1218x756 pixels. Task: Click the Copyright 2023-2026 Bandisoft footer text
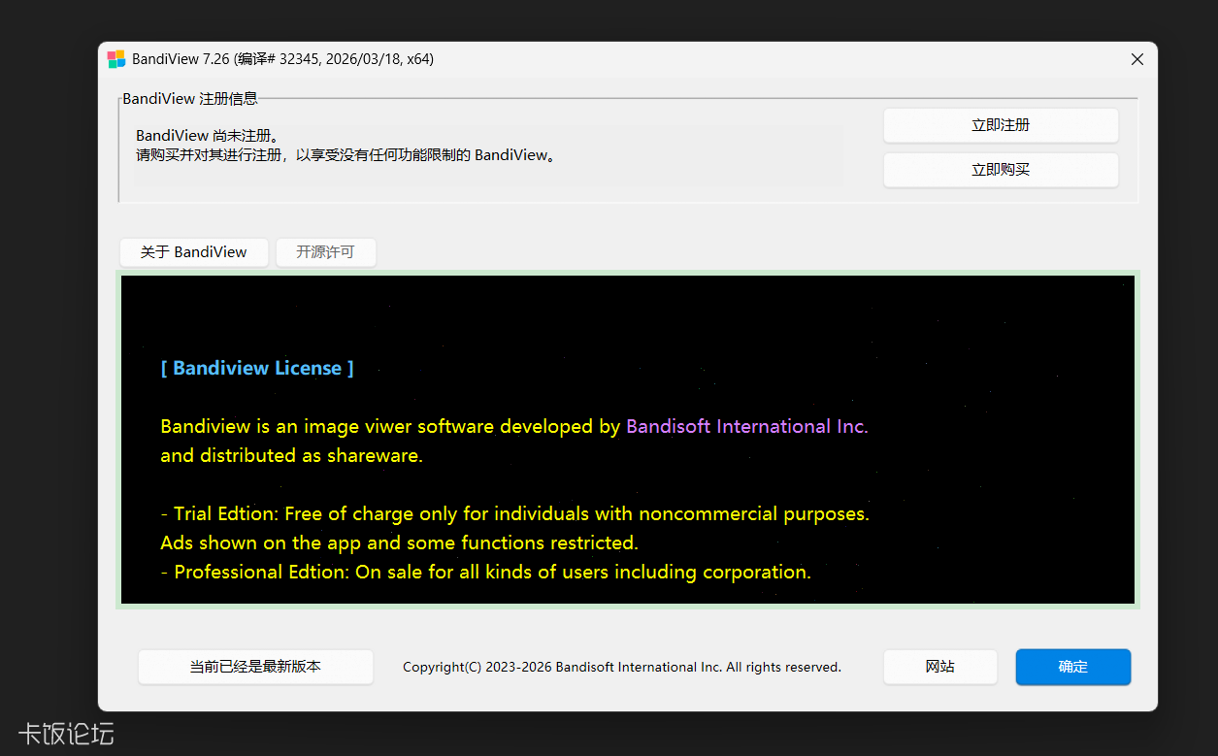(621, 667)
